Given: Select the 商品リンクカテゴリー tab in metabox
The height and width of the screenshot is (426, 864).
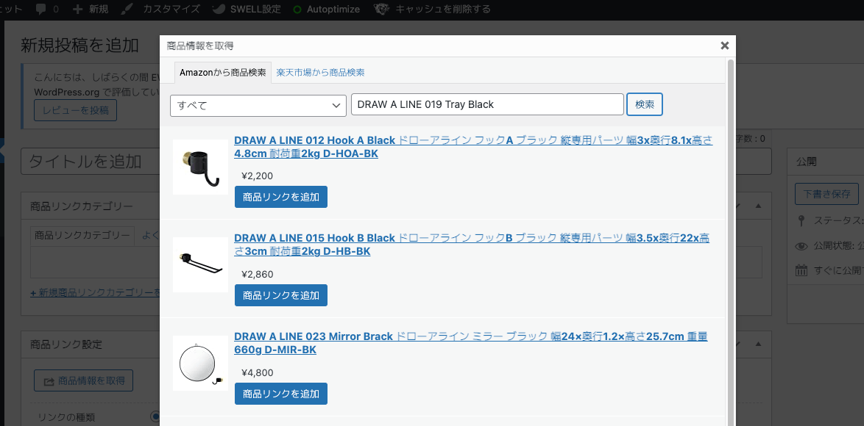Looking at the screenshot, I should point(82,235).
